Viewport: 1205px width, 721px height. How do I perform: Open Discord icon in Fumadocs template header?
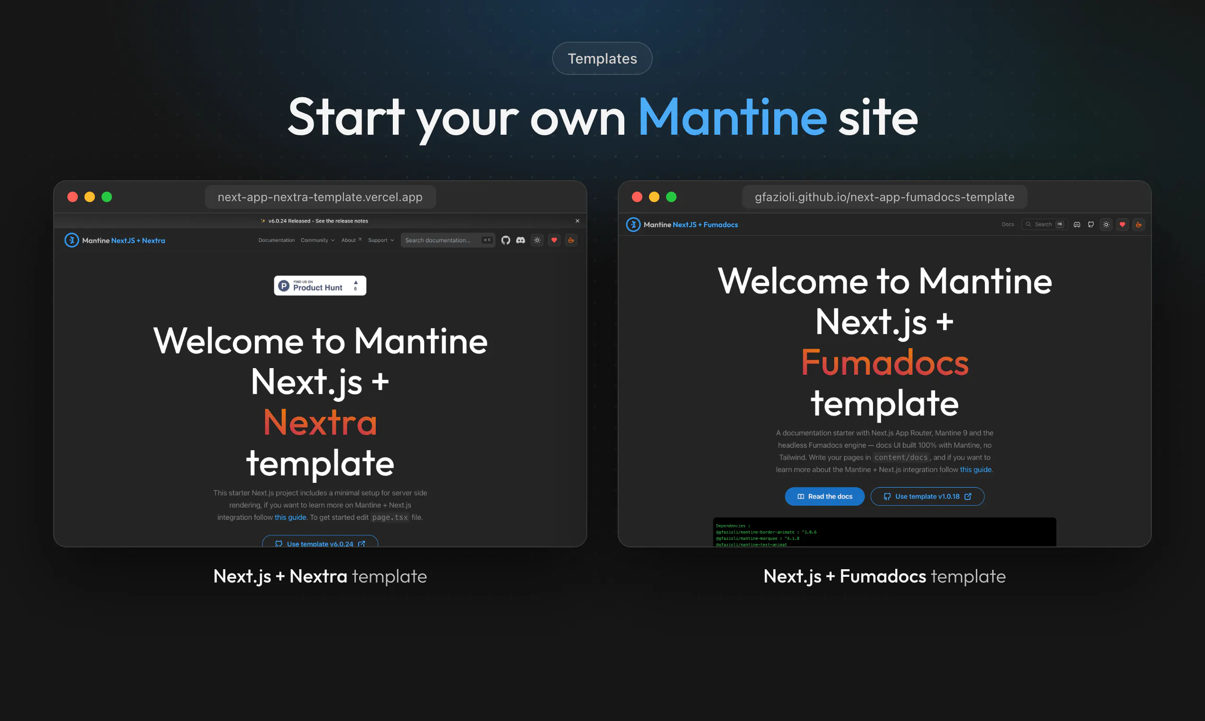pyautogui.click(x=1077, y=224)
